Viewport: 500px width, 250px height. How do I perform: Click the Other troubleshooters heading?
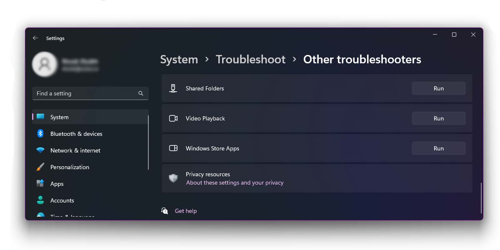coord(362,60)
